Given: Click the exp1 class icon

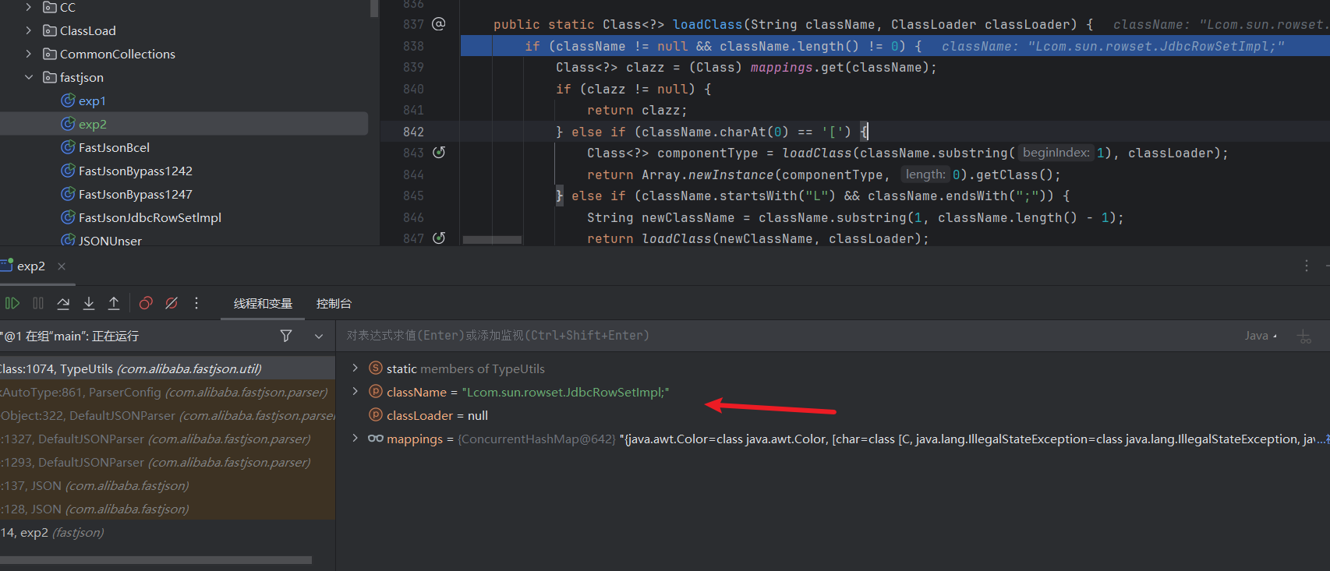Looking at the screenshot, I should pos(68,100).
